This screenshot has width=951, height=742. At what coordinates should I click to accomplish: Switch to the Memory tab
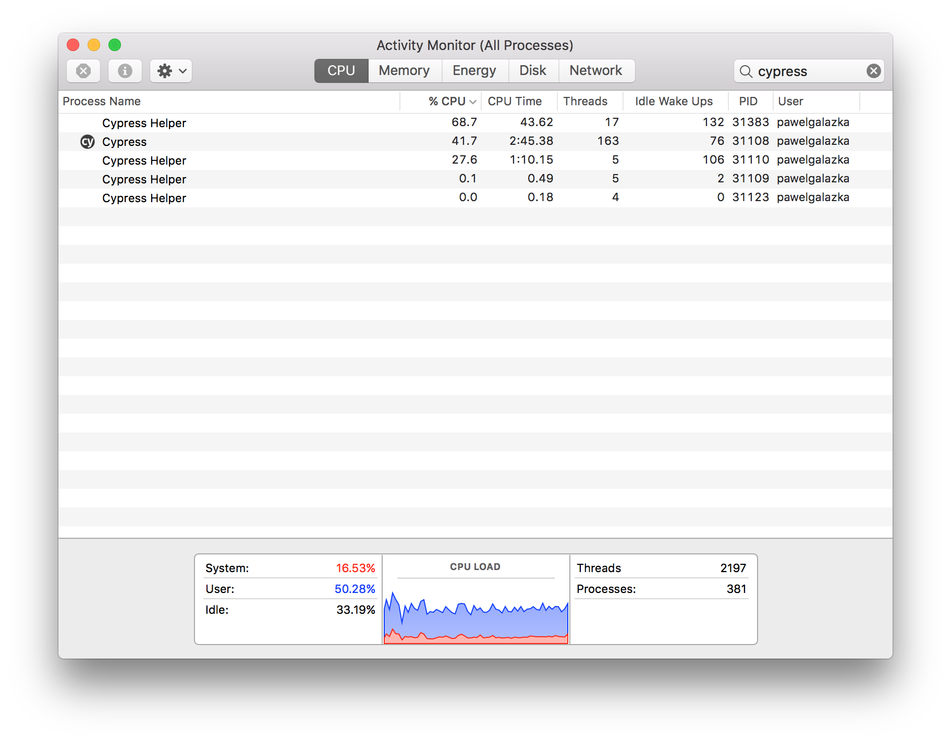coord(404,71)
